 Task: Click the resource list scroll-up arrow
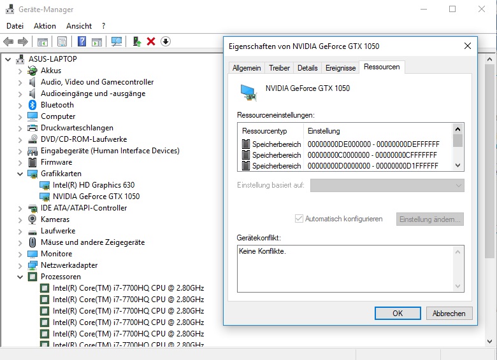[457, 129]
